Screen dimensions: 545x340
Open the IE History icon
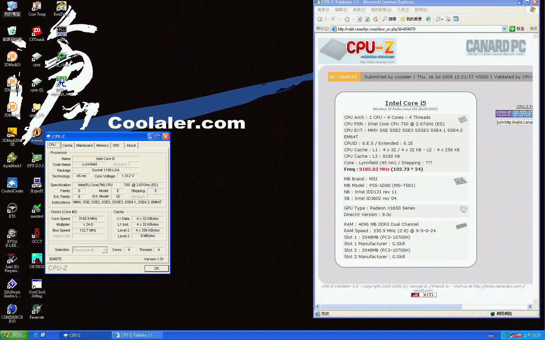[428, 19]
